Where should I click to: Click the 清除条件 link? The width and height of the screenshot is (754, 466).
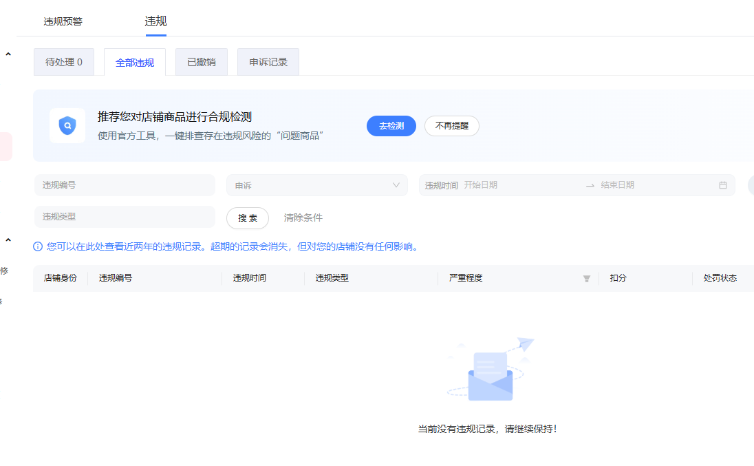coord(303,218)
